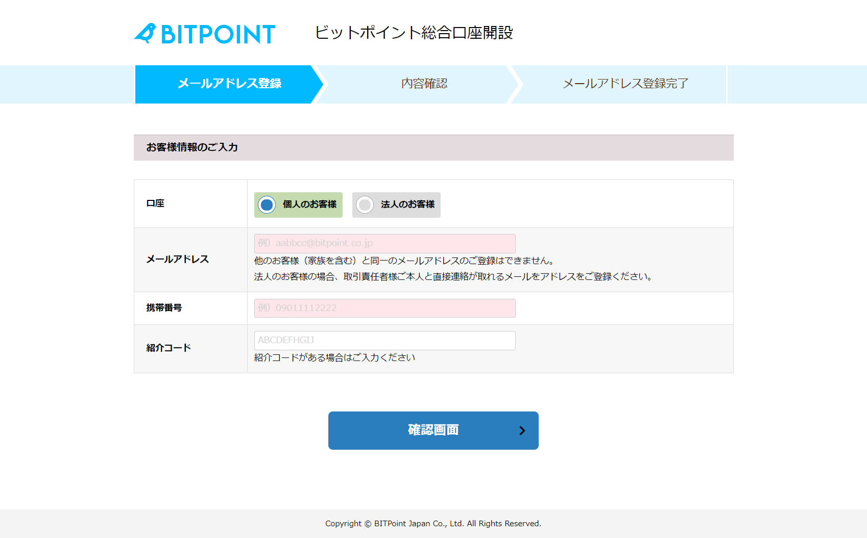The height and width of the screenshot is (538, 867).
Task: Click the arrow icon inside the 確認画面 button
Action: (522, 430)
